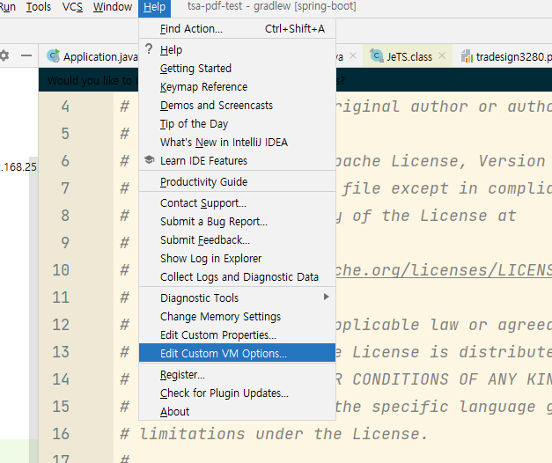552x463 pixels.
Task: Click line number 10 in gutter
Action: tap(61, 270)
